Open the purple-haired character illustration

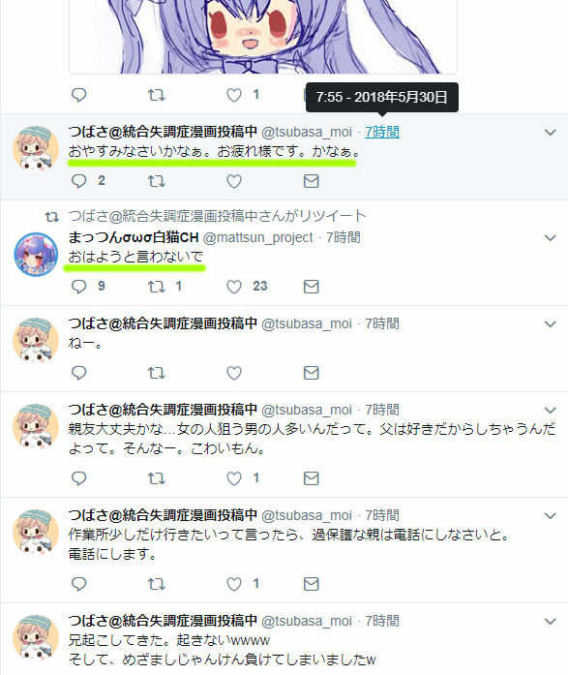point(263,37)
